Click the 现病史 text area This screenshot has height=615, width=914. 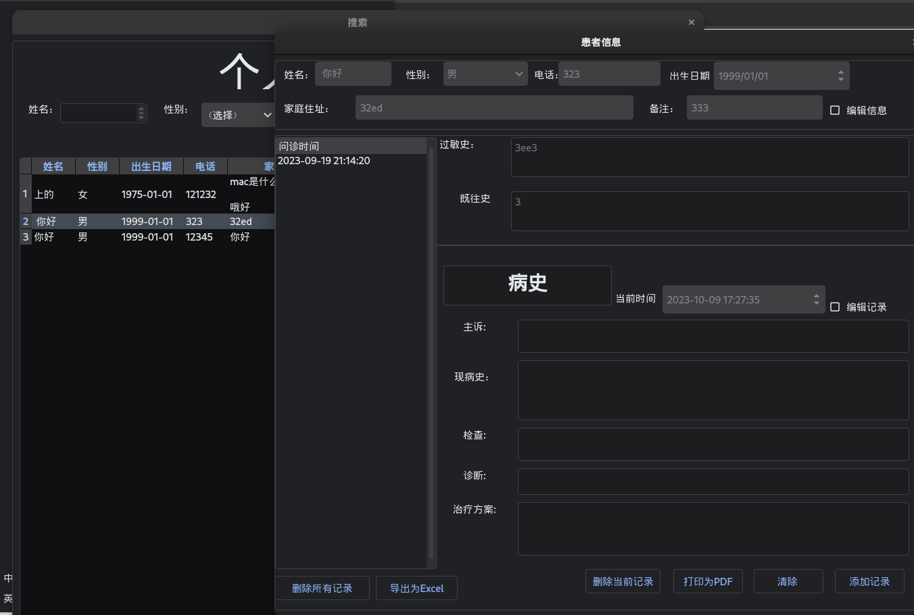pyautogui.click(x=713, y=390)
